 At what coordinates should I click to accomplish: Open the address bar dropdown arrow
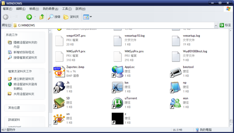click(216, 26)
